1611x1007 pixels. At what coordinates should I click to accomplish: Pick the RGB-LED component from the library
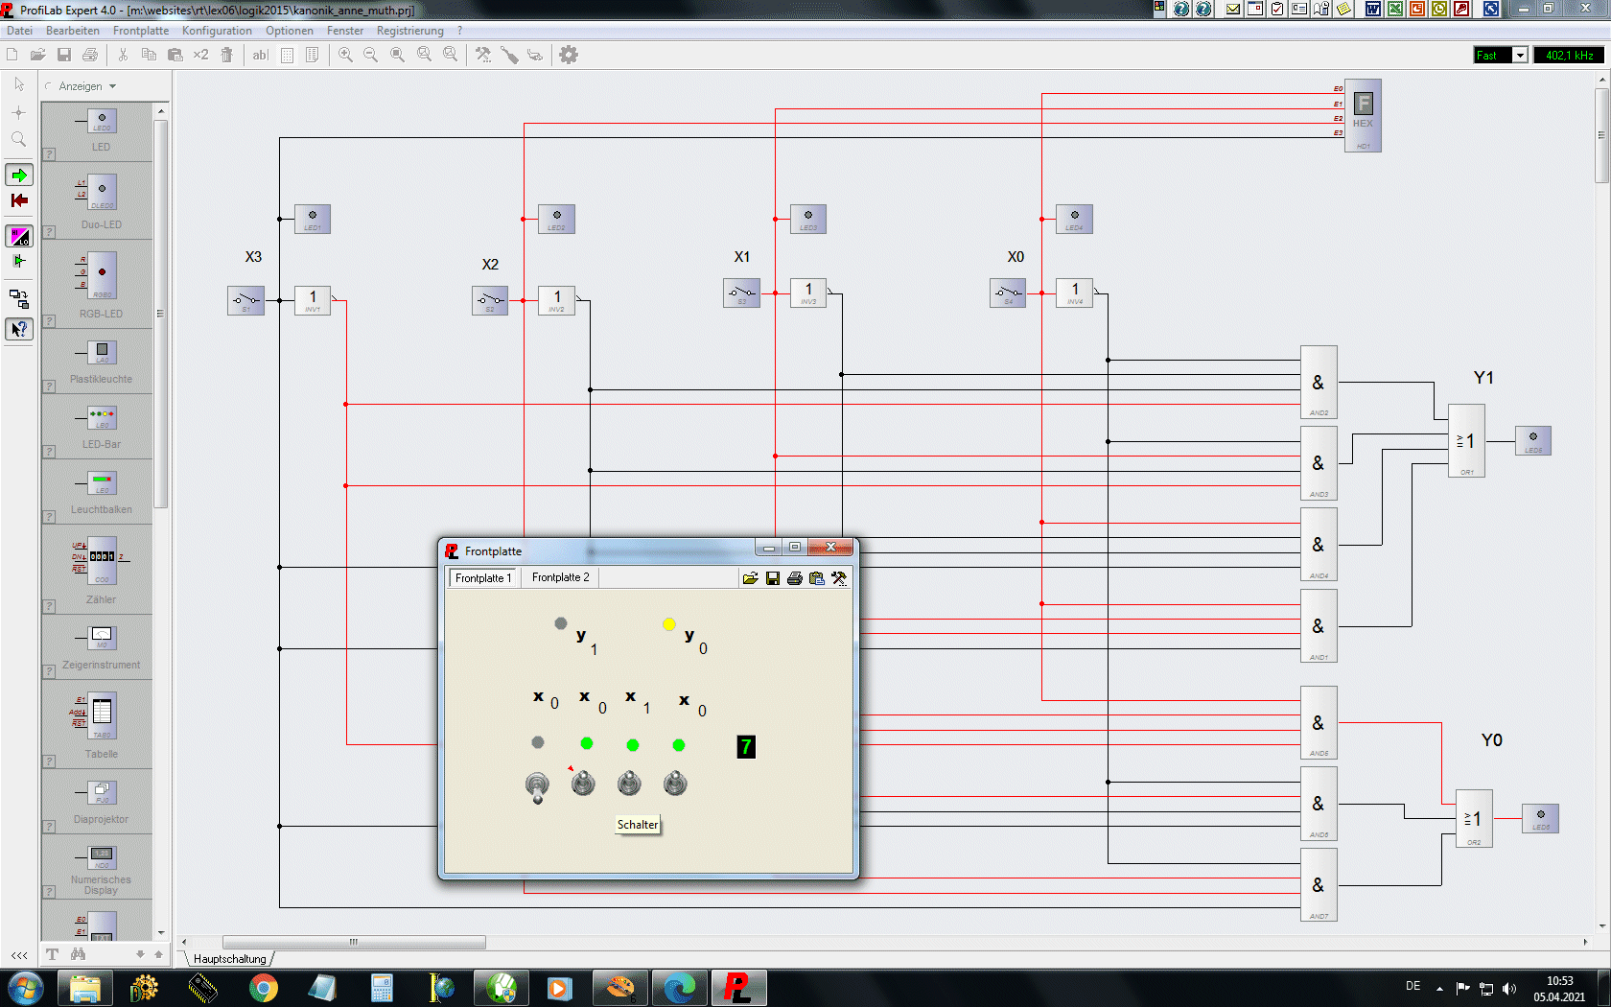(x=101, y=286)
